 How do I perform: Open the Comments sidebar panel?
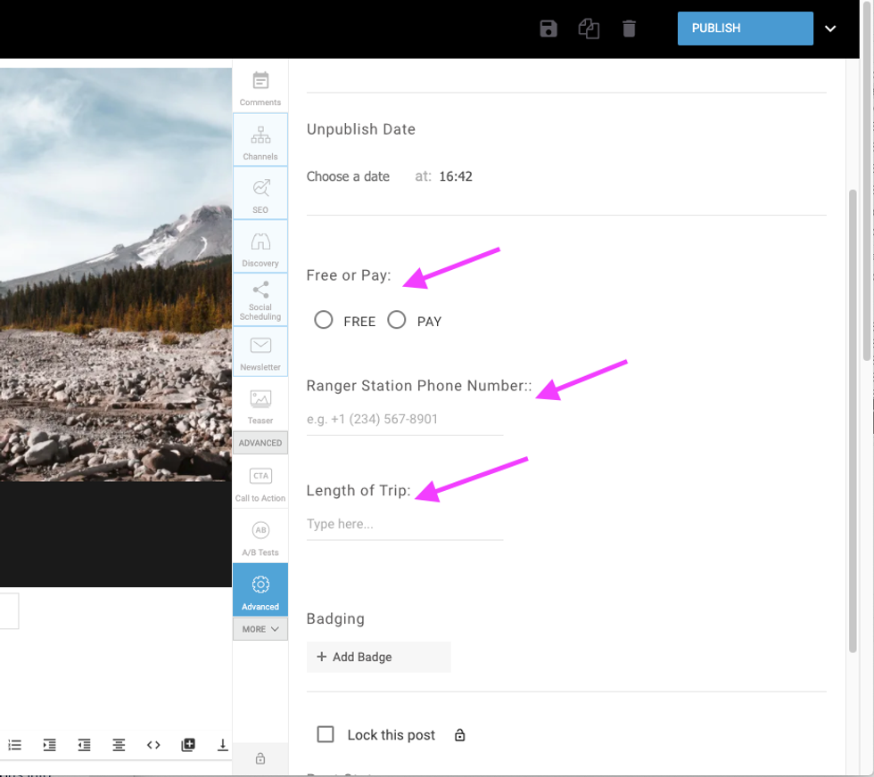(260, 87)
